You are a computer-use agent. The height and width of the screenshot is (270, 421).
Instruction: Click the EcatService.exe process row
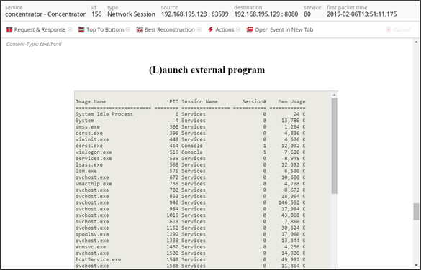tap(191, 259)
